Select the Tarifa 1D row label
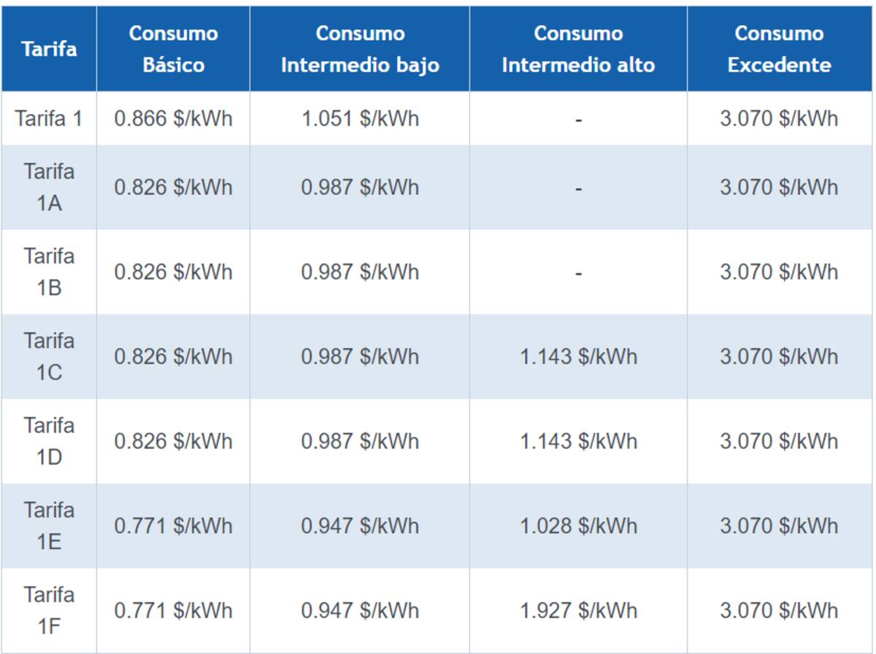Screen dimensions: 876x654 [49, 442]
